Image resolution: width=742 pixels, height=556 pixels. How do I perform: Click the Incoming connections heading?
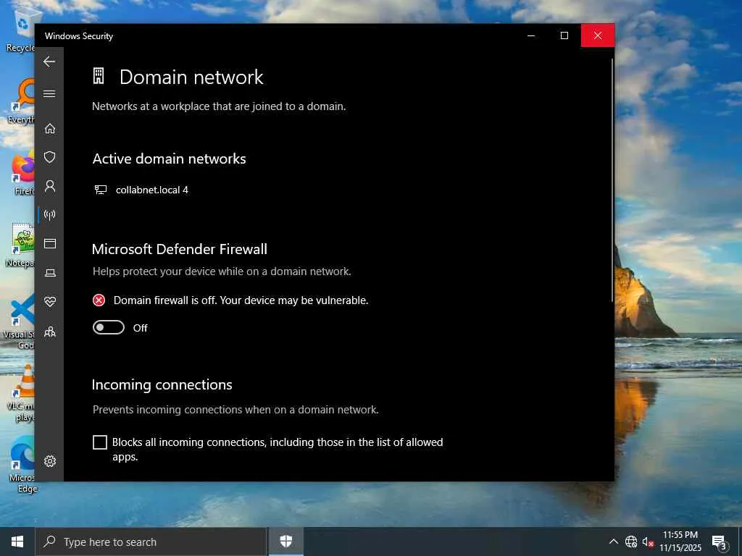pyautogui.click(x=162, y=385)
